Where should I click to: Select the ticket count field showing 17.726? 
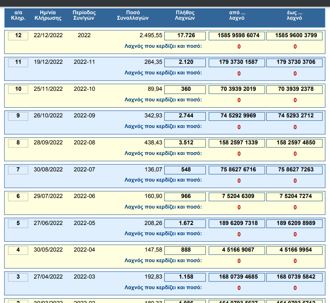pyautogui.click(x=185, y=36)
